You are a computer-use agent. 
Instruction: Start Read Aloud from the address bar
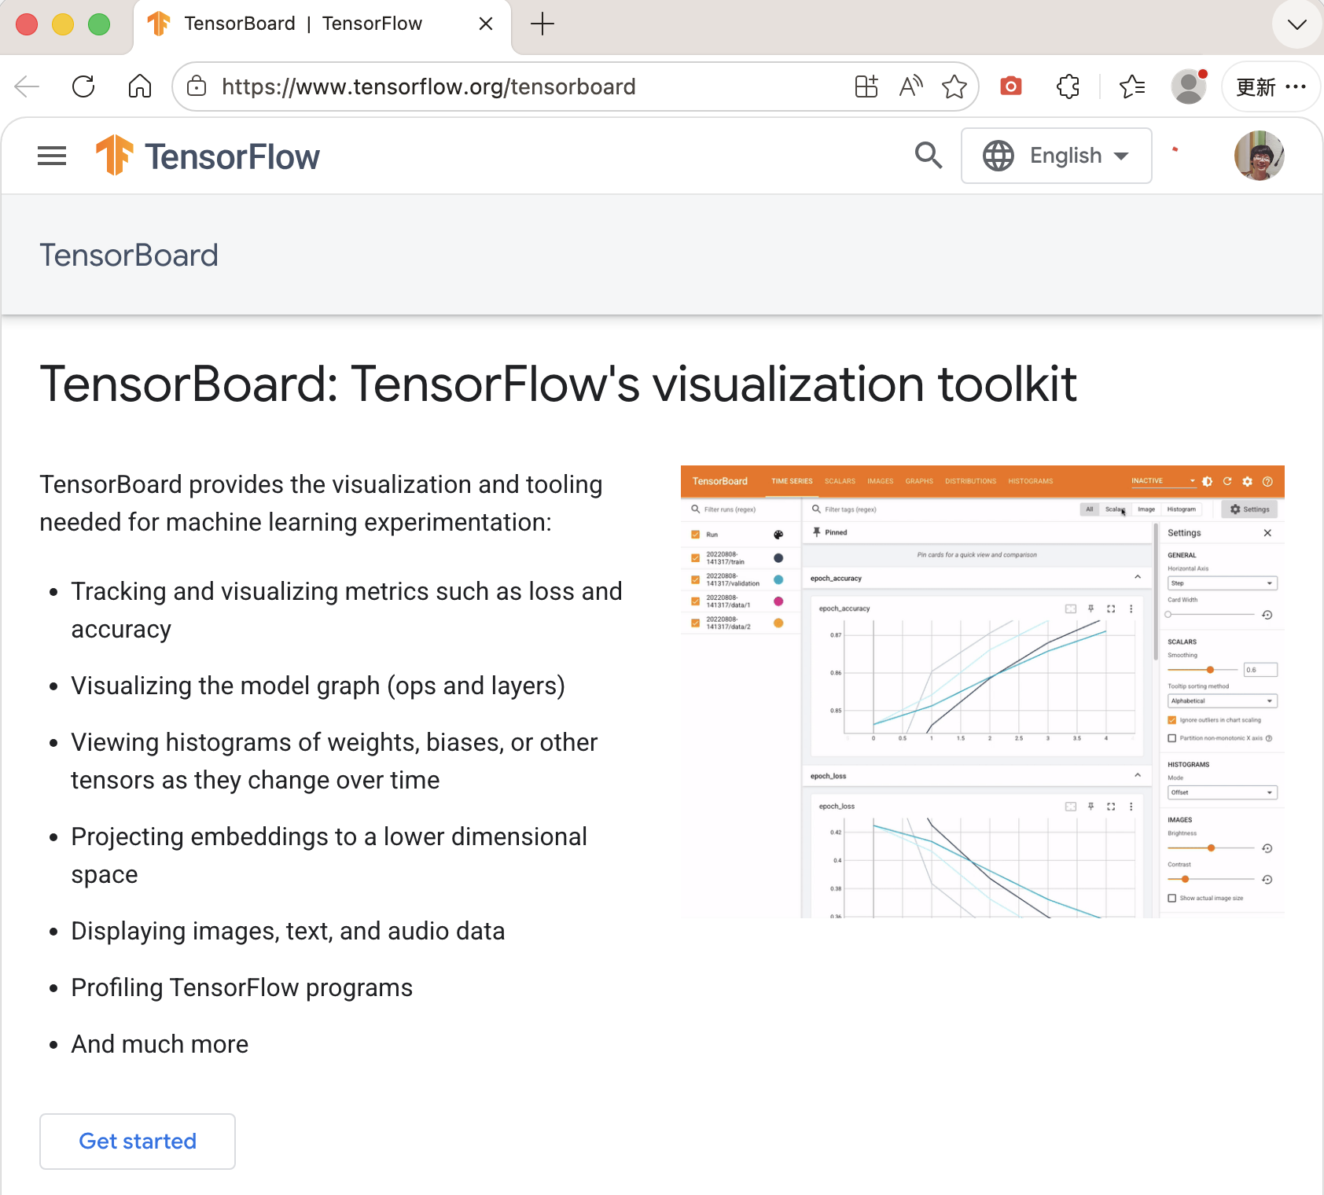(910, 86)
